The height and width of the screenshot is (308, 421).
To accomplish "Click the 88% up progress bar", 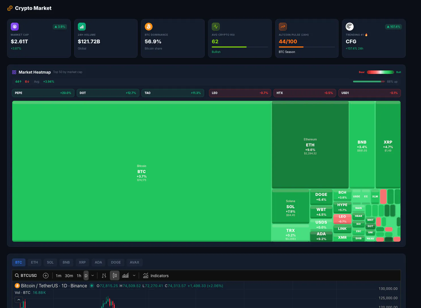I will click(369, 82).
